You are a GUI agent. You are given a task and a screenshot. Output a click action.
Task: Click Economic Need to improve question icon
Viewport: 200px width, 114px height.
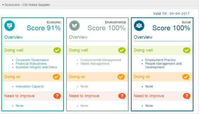tap(57, 96)
